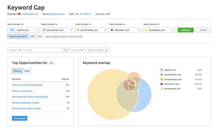Disable homedepot.com legend checkbox

[162, 89]
